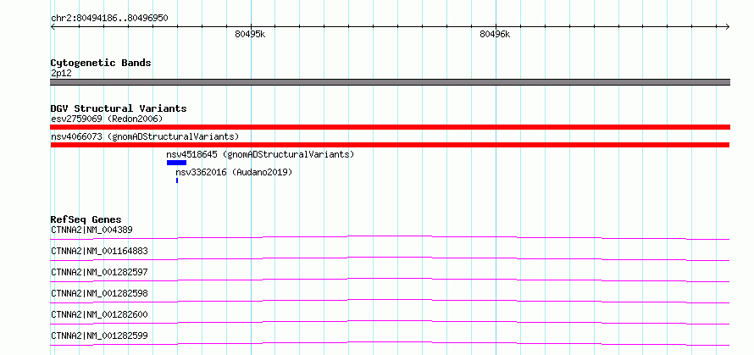
Task: Select the Cytogenetic Bands track title
Action: point(101,63)
